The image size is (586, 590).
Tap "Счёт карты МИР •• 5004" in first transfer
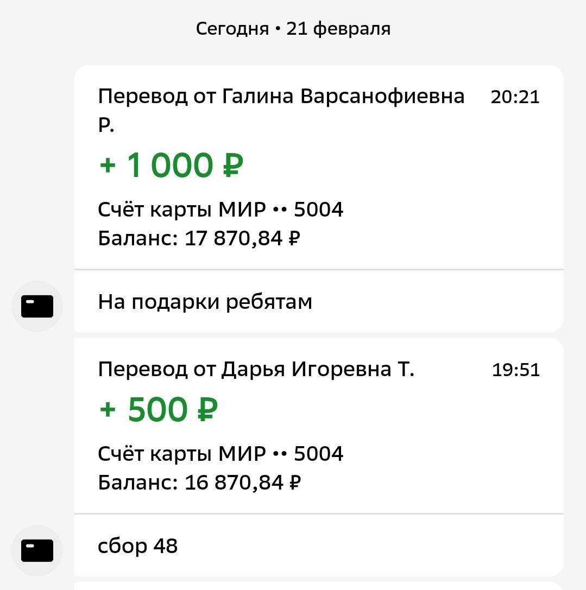click(220, 210)
